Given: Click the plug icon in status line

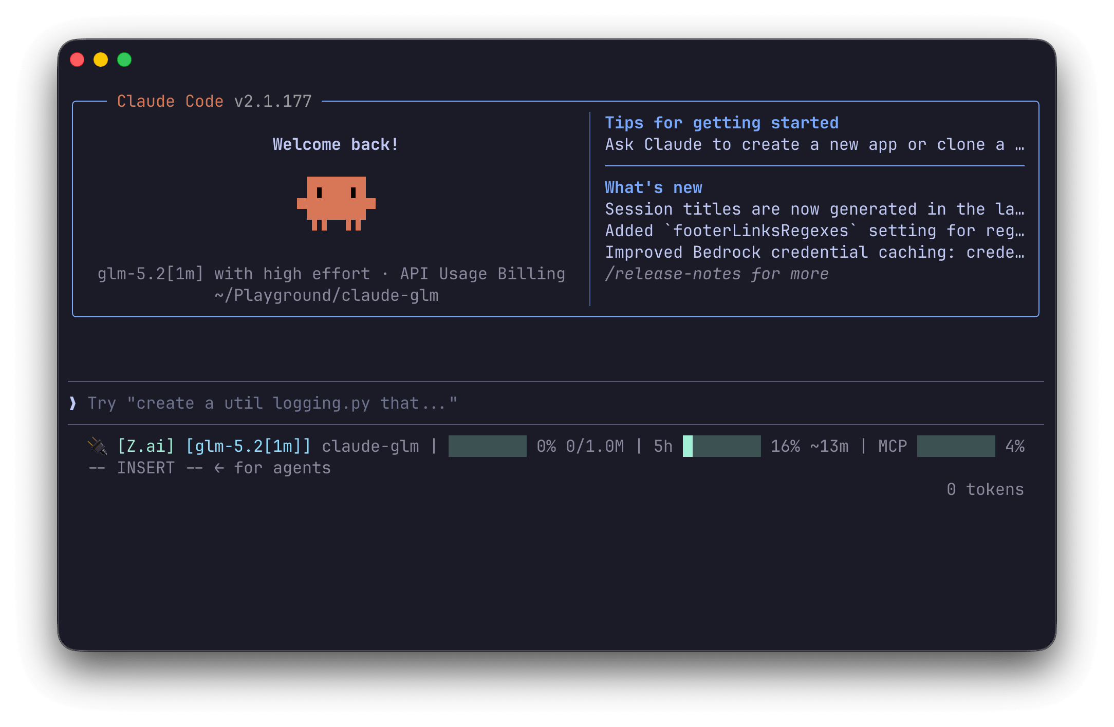Looking at the screenshot, I should click(97, 446).
